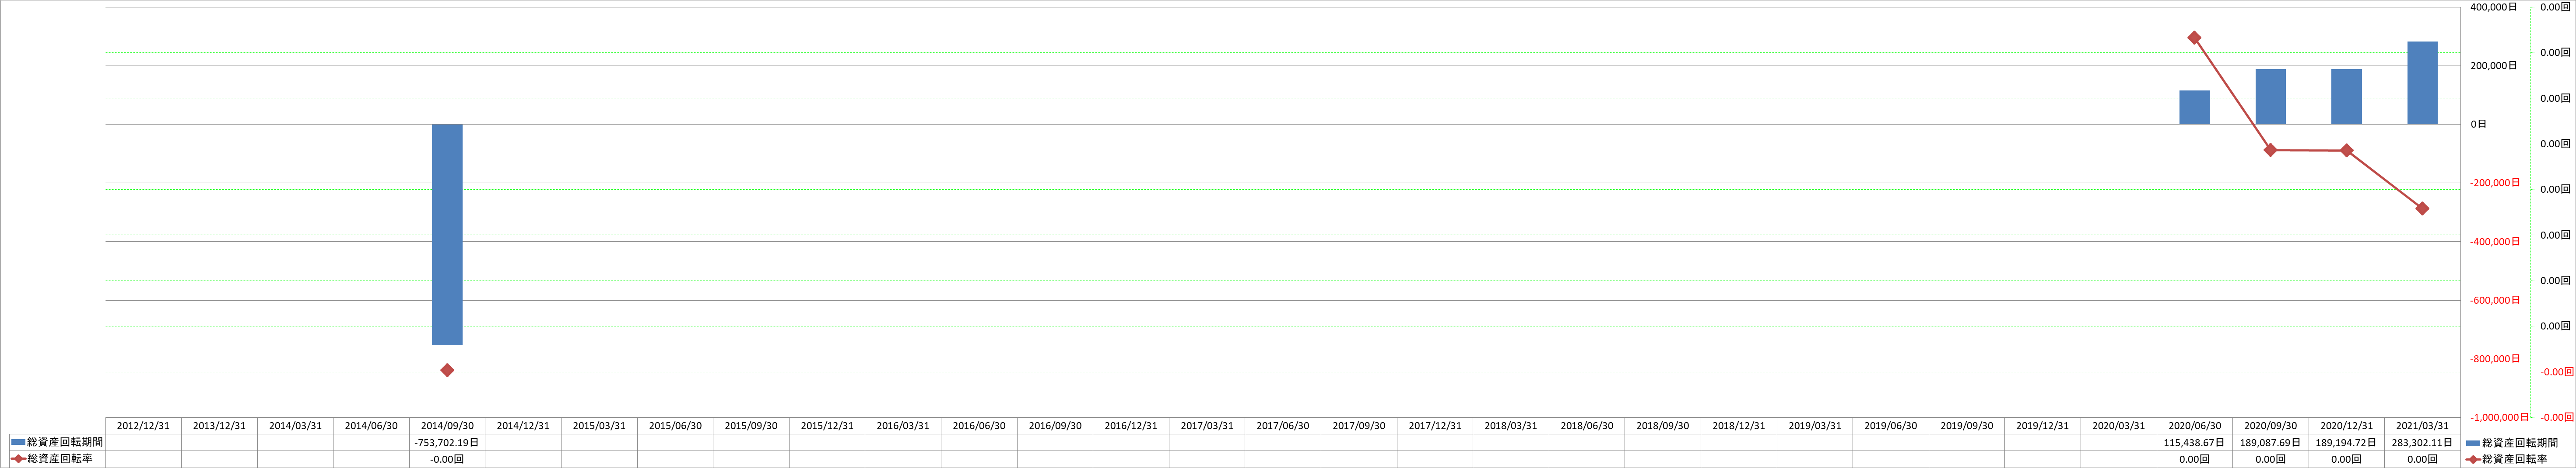Click the 2014/09/30 date header
Viewport: 2576px width, 468px height.
[x=447, y=426]
